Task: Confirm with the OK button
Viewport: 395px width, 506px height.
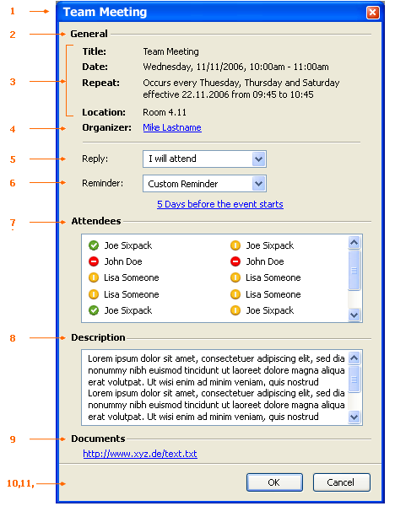Action: [x=274, y=482]
